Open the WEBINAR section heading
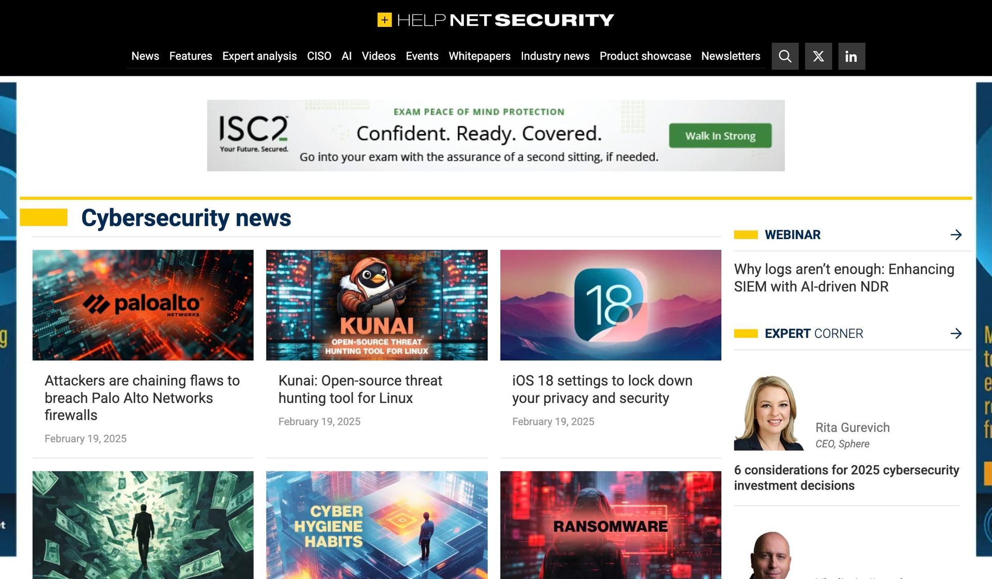The image size is (992, 579). pos(793,235)
